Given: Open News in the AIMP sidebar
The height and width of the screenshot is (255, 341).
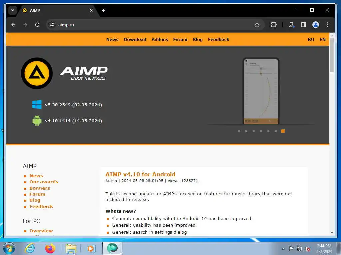Looking at the screenshot, I should [36, 176].
